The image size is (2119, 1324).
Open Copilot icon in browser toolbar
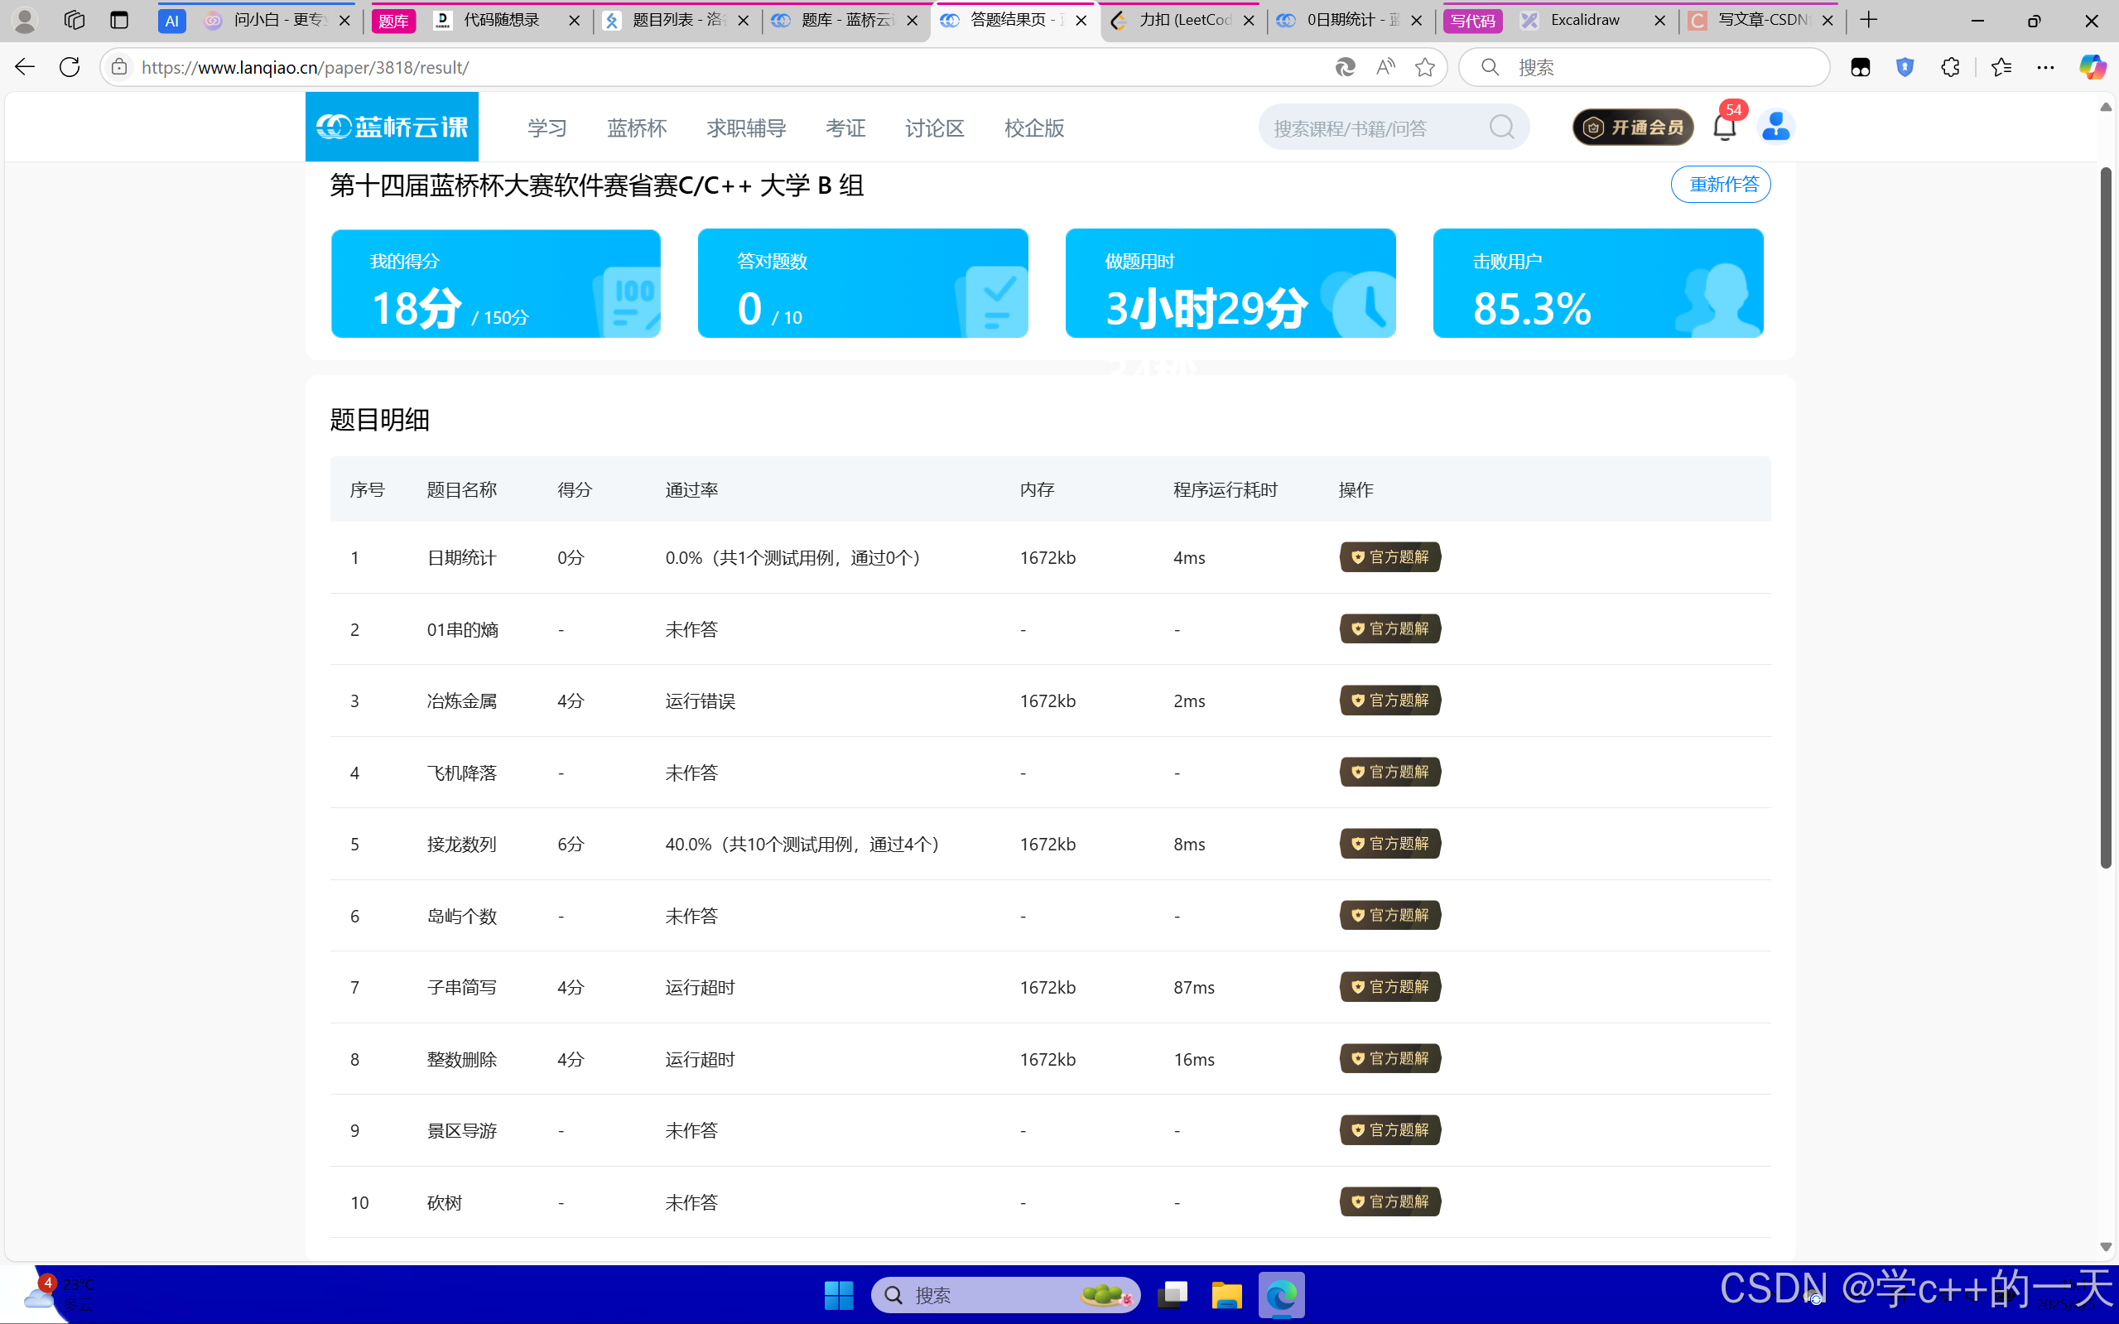pos(2092,67)
